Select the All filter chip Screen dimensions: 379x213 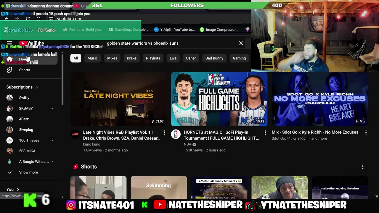tap(76, 58)
